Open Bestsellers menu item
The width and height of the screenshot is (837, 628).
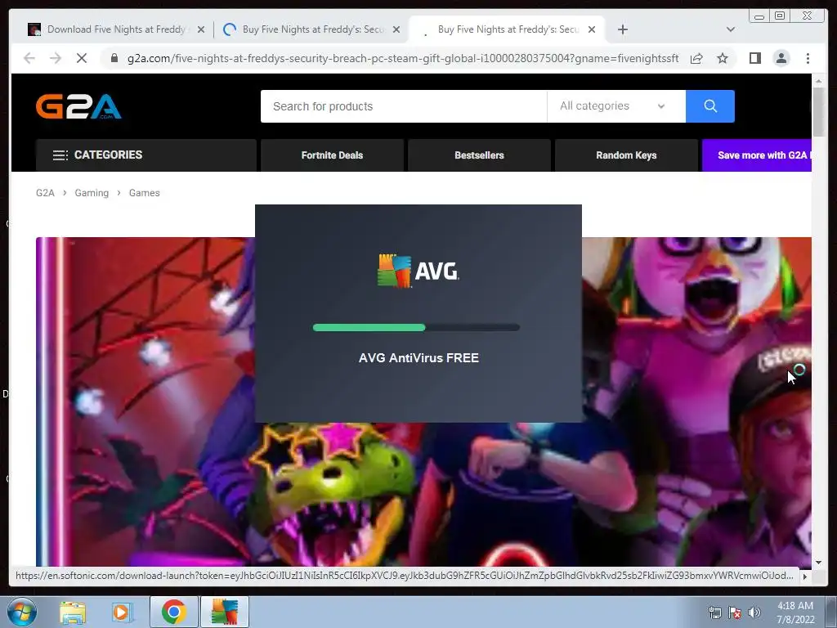click(x=479, y=155)
